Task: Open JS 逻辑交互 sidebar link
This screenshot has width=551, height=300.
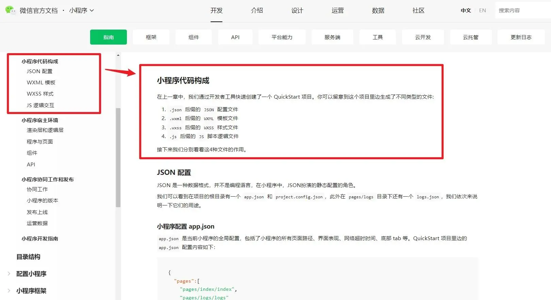Action: pos(40,105)
